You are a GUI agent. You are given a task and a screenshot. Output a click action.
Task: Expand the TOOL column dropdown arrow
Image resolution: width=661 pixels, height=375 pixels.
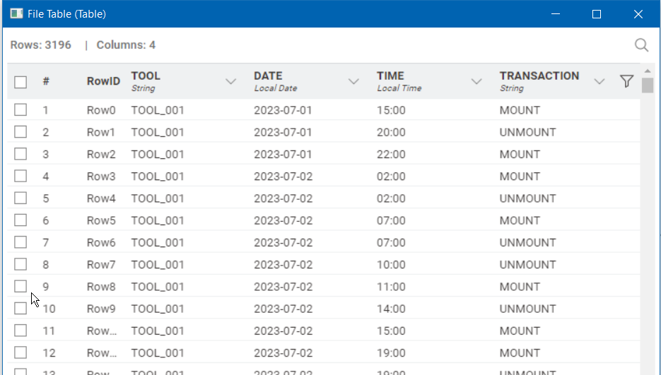click(230, 82)
